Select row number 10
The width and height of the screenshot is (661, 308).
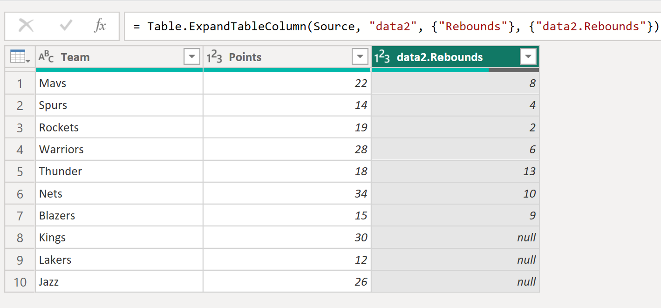coord(20,282)
